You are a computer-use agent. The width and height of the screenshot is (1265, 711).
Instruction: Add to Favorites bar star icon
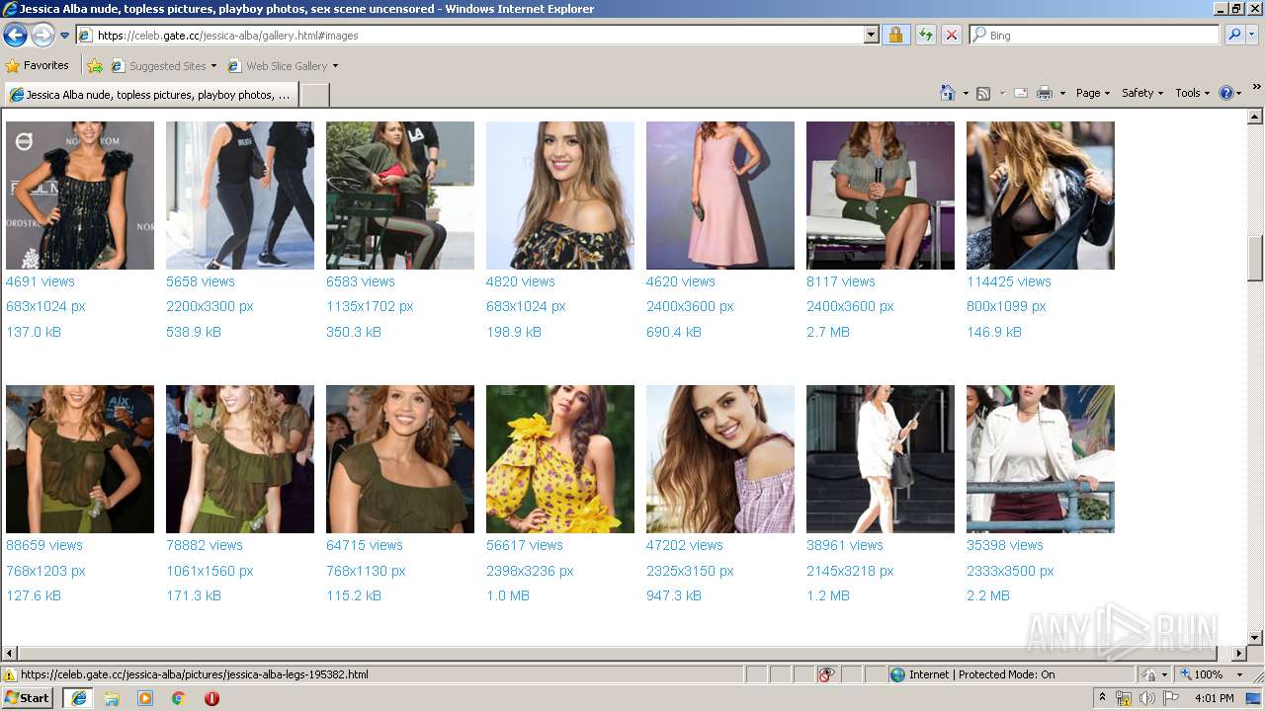pyautogui.click(x=95, y=66)
